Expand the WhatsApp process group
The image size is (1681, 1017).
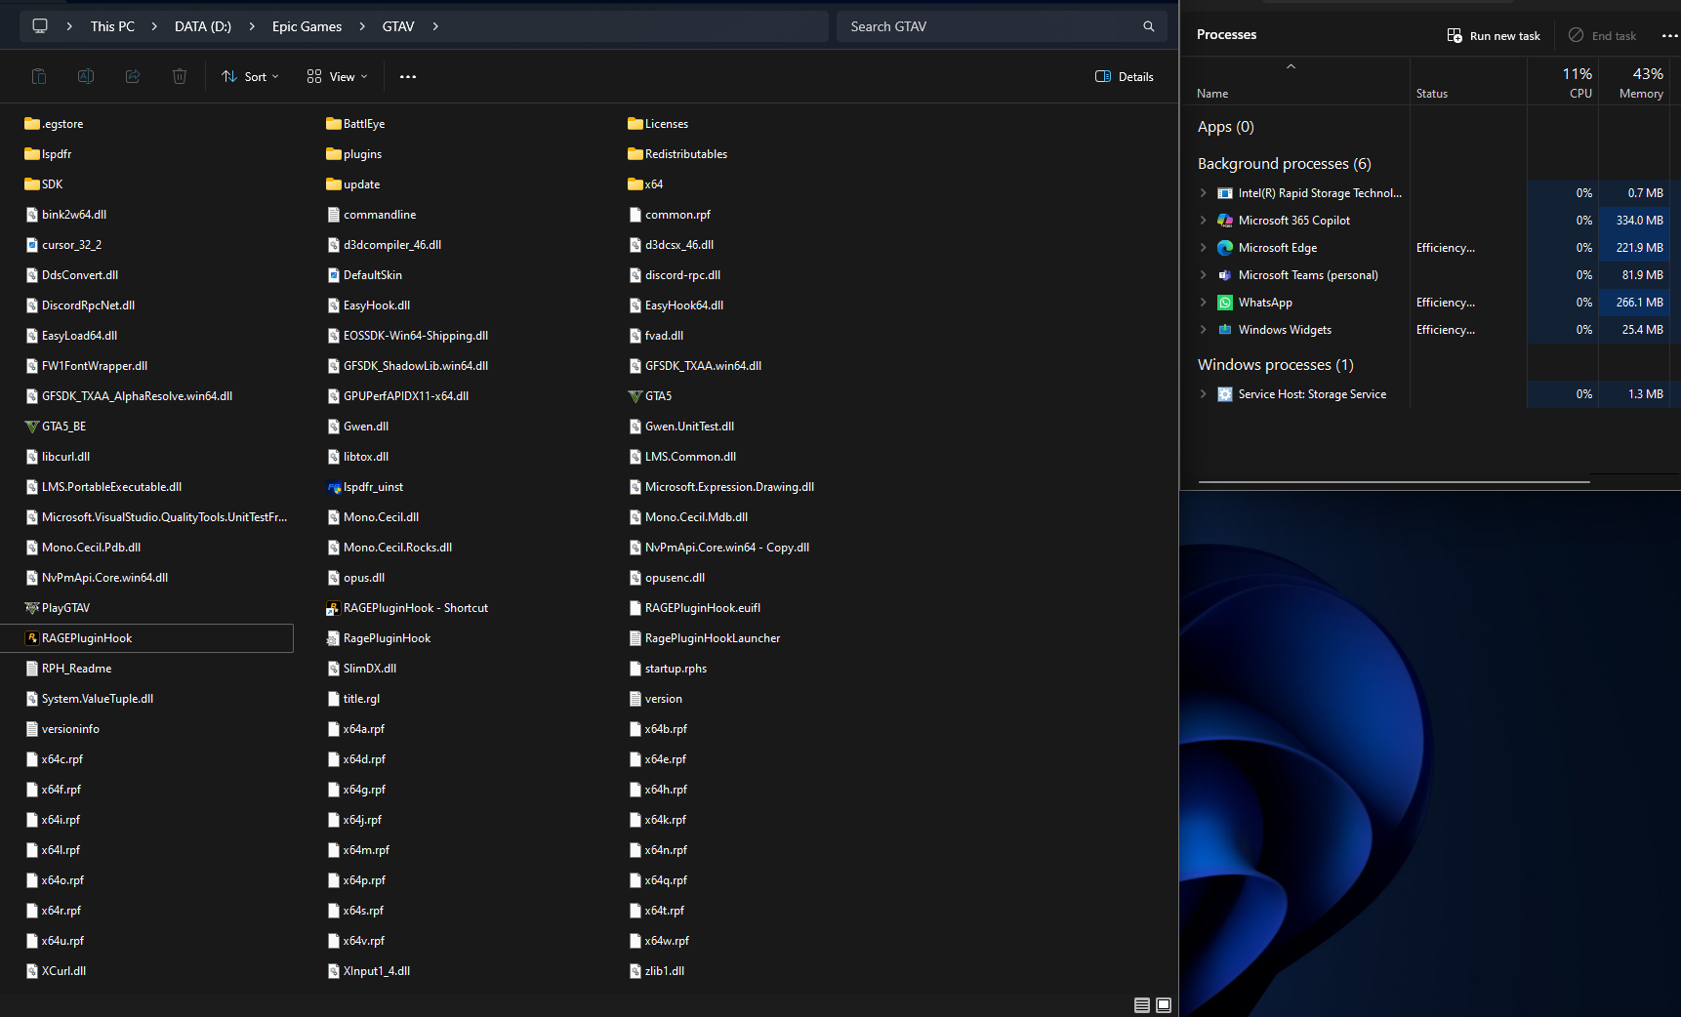(x=1204, y=303)
